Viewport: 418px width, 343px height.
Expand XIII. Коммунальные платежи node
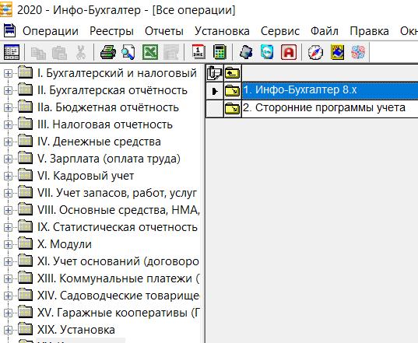click(x=8, y=278)
